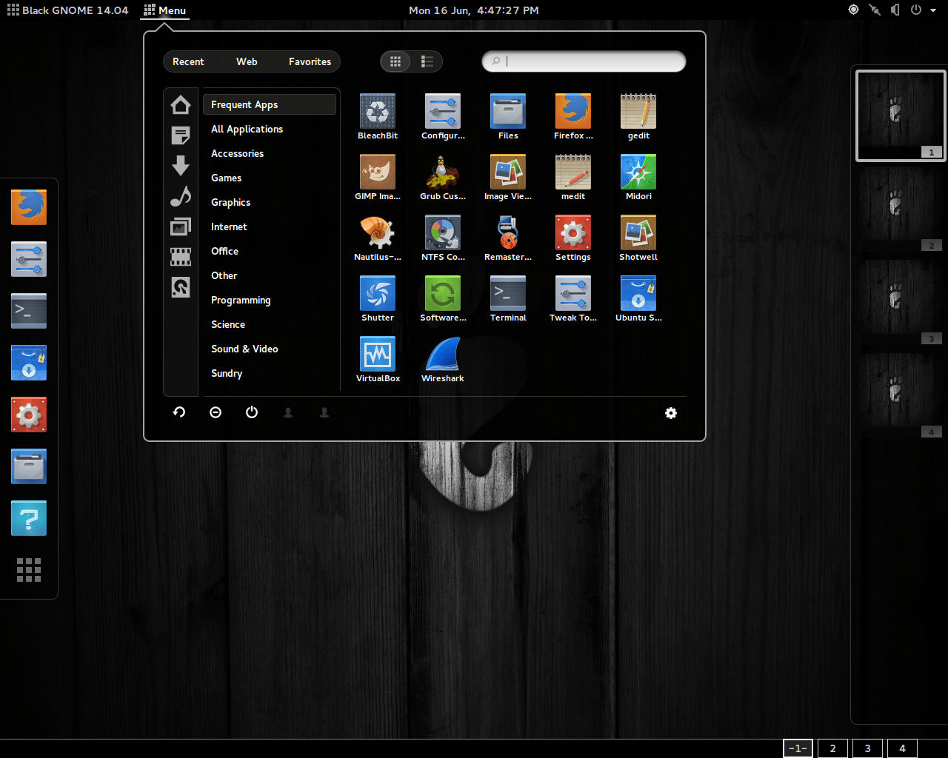Launch Firefox from the dock
Image resolution: width=948 pixels, height=758 pixels.
(29, 207)
